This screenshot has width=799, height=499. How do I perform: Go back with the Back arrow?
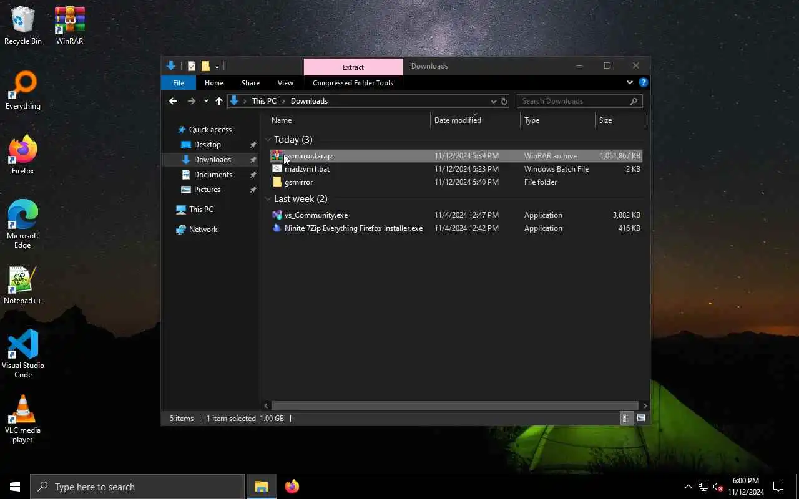173,101
